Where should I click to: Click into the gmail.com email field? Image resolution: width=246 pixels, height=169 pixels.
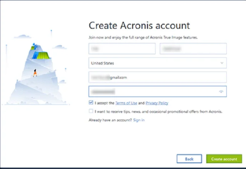pos(158,77)
